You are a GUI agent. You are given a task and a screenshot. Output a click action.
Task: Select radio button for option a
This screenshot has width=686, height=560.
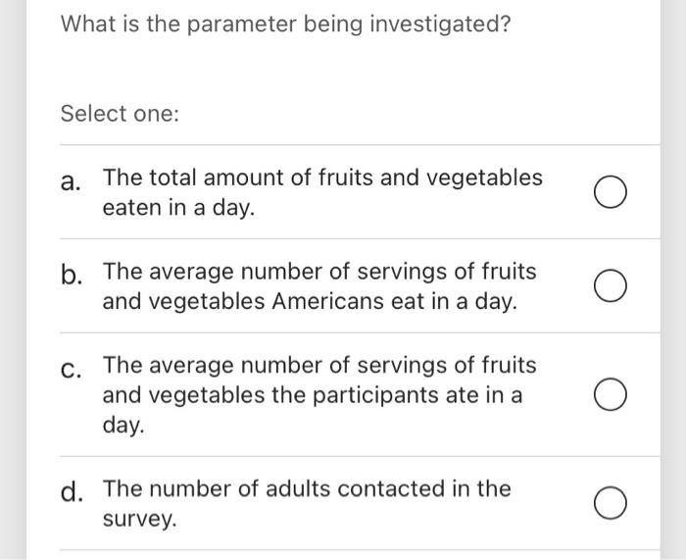click(x=610, y=192)
